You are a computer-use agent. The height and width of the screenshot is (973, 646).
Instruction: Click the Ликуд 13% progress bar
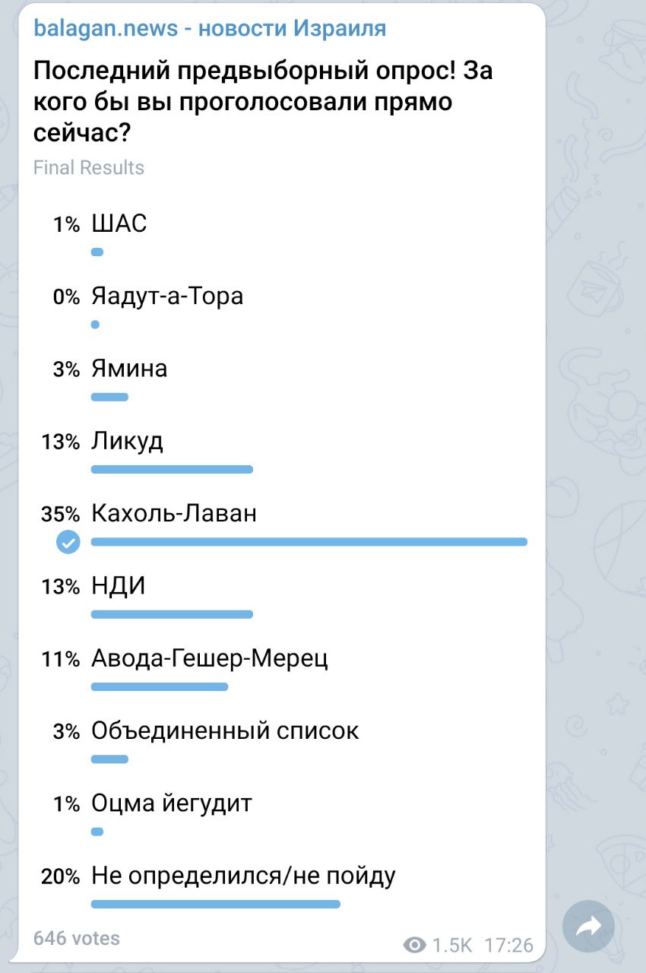172,470
